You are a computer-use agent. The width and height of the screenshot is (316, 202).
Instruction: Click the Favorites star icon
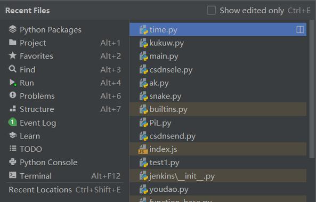pos(13,55)
